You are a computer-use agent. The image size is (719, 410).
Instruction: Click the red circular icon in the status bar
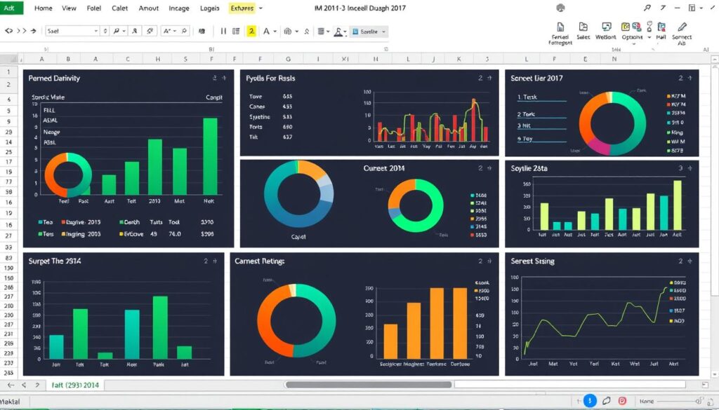pos(622,400)
